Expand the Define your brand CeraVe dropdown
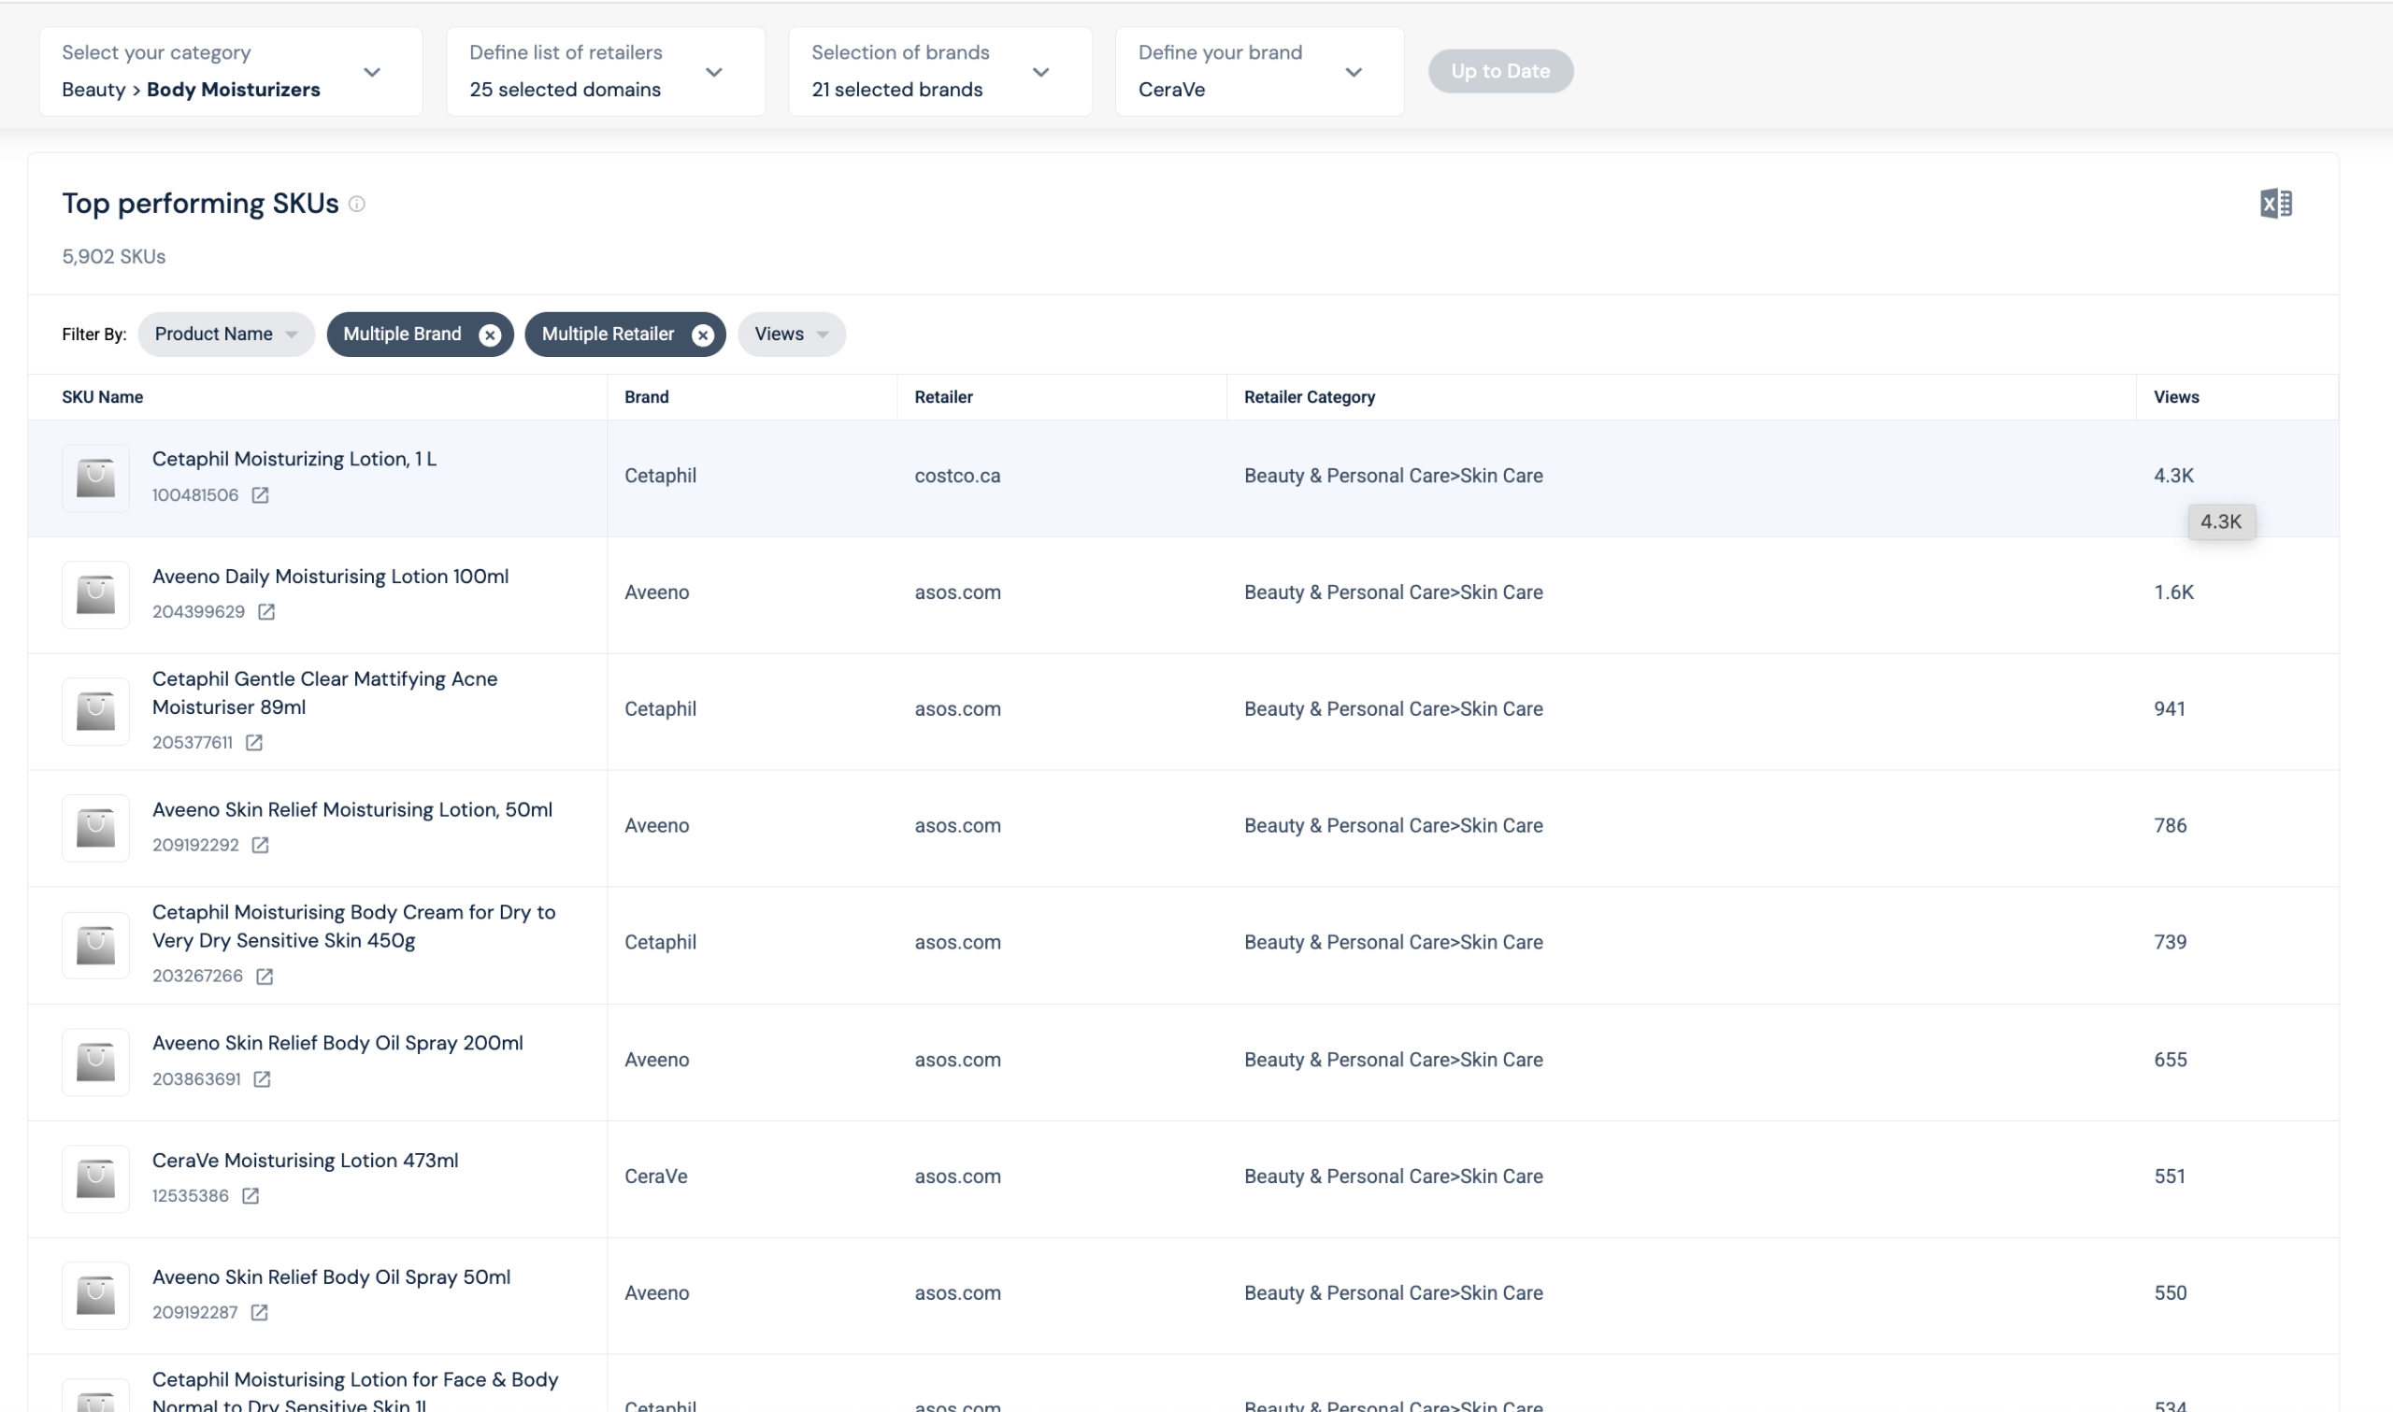Image resolution: width=2393 pixels, height=1412 pixels. point(1354,71)
